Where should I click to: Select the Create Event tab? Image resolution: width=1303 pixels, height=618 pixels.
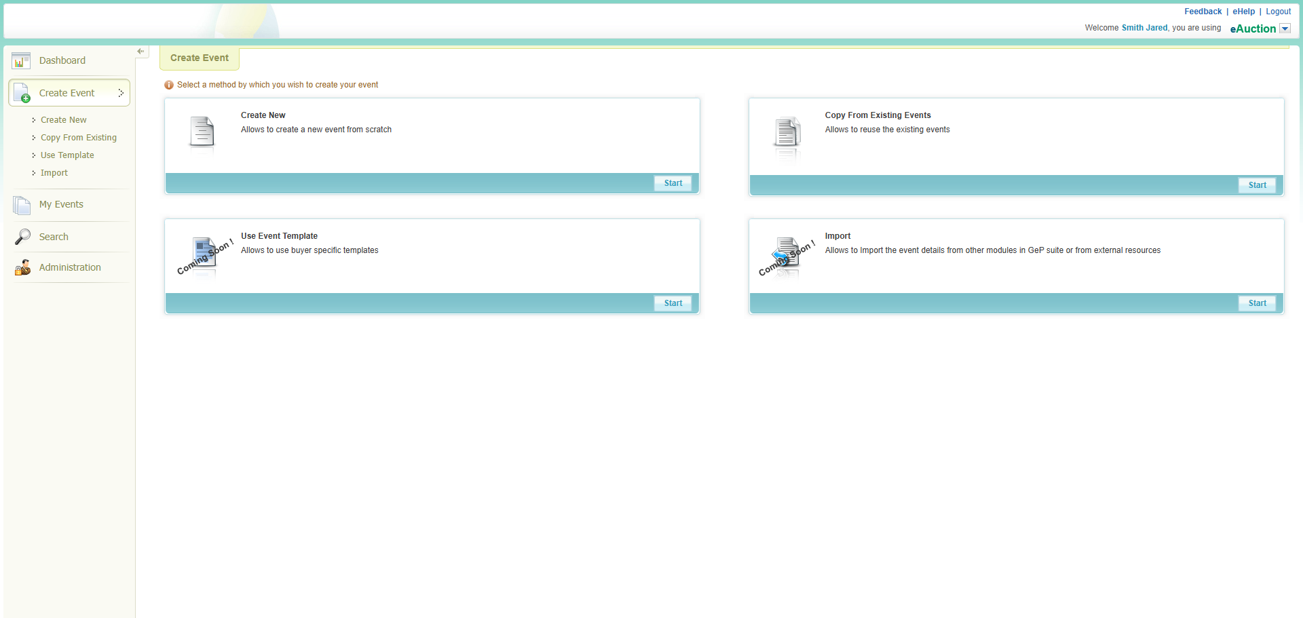[200, 58]
